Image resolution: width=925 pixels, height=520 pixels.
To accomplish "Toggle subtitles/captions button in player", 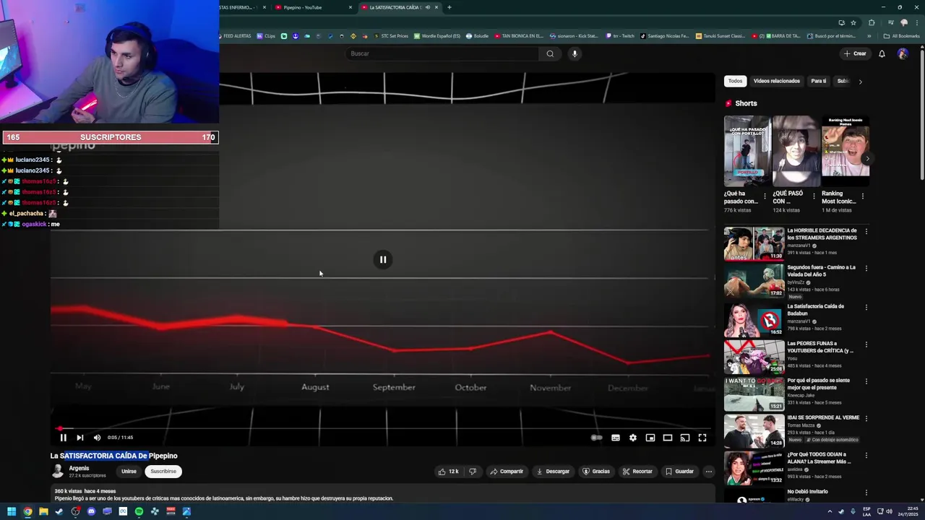I will click(616, 438).
